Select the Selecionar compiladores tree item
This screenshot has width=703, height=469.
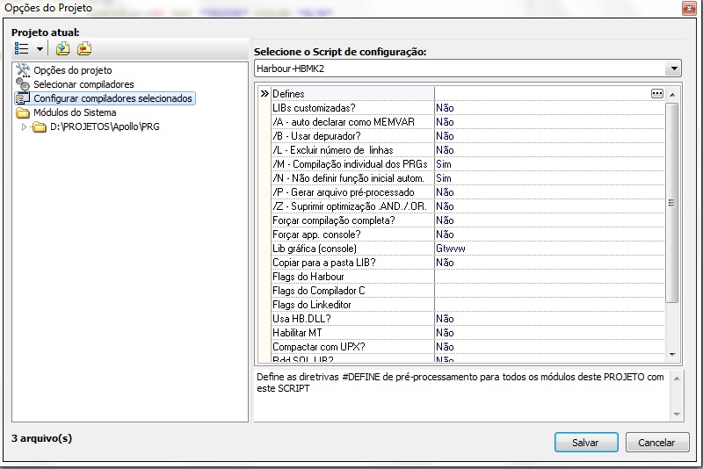(x=83, y=84)
